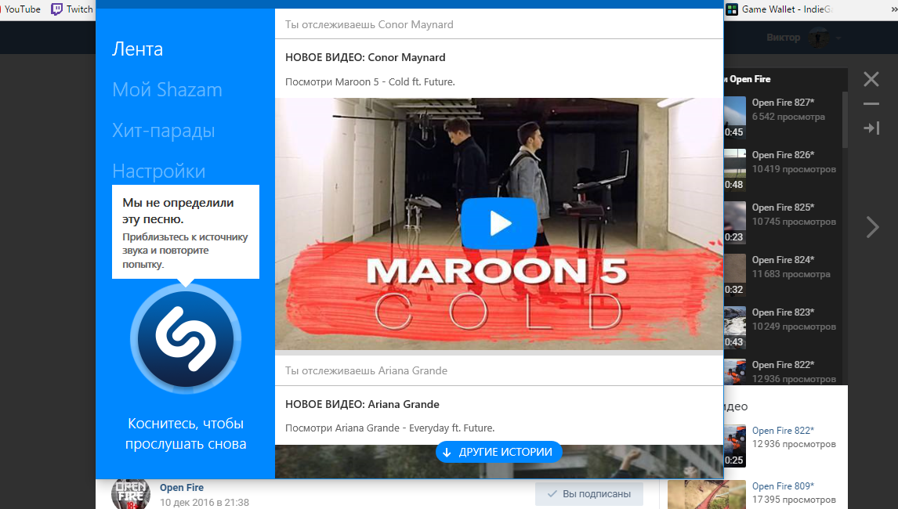Viewport: 898px width, 509px height.
Task: Click the Вы подписаны subscription button
Action: [588, 493]
